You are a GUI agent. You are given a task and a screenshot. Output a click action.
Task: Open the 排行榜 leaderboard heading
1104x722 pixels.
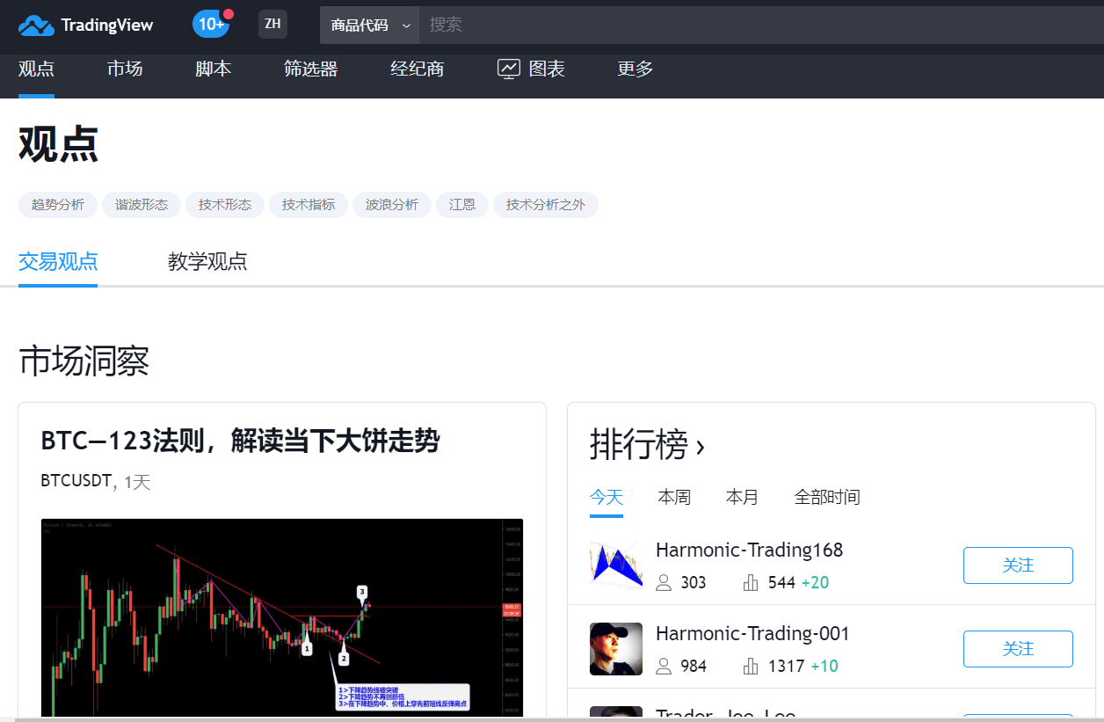[647, 446]
